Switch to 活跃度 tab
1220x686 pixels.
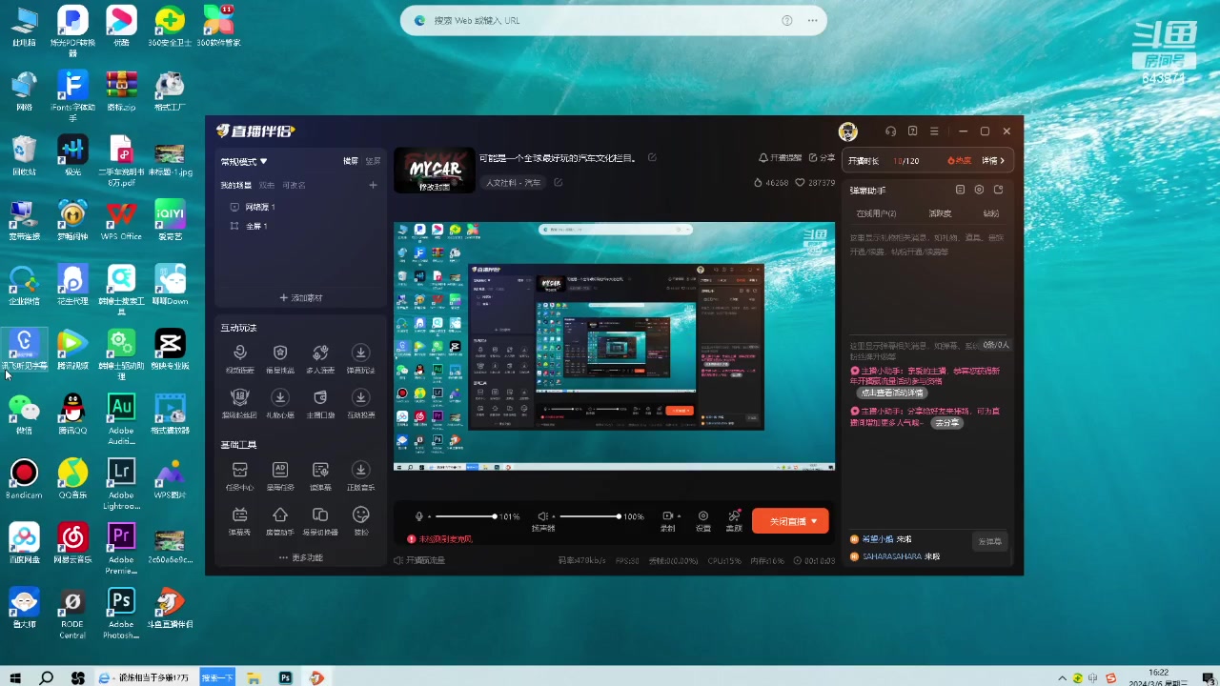click(940, 213)
